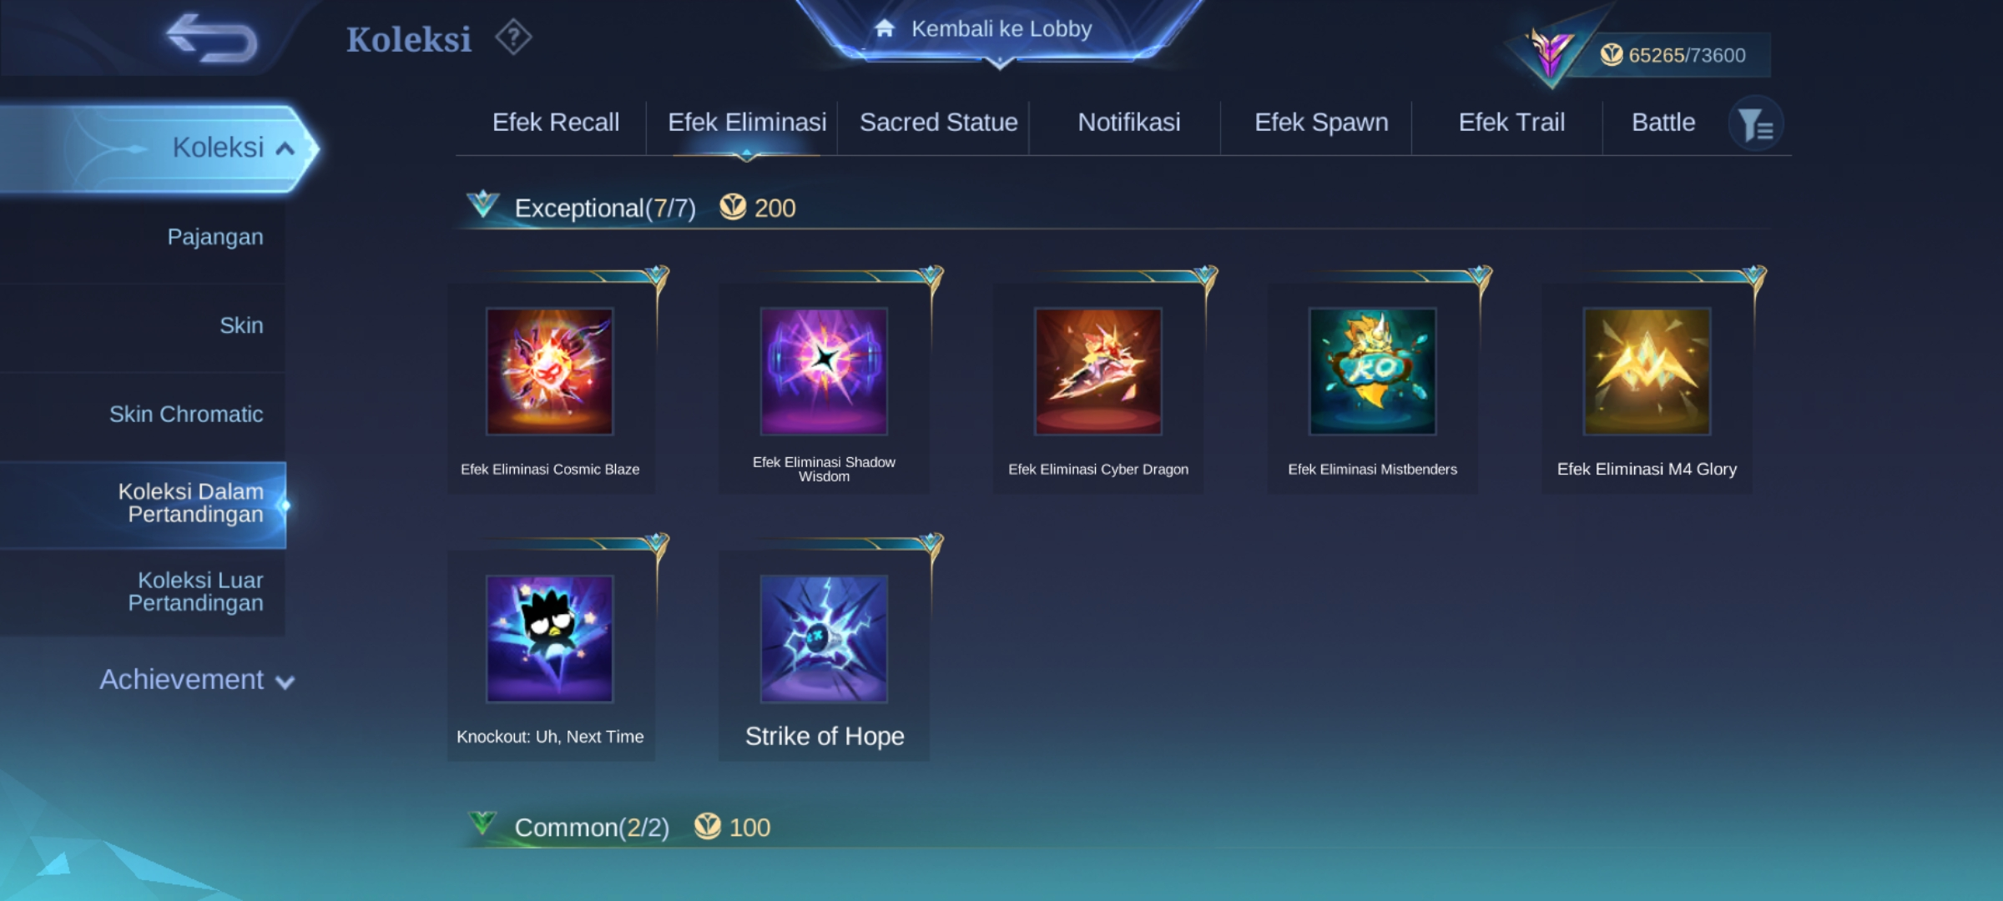Open the filter icon beside Battle tab
The image size is (2003, 901).
click(x=1756, y=123)
